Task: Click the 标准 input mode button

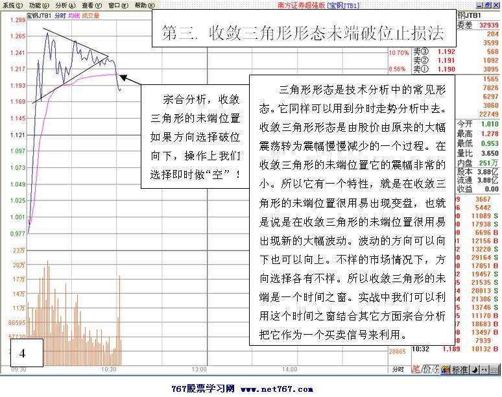Action: coord(460,370)
